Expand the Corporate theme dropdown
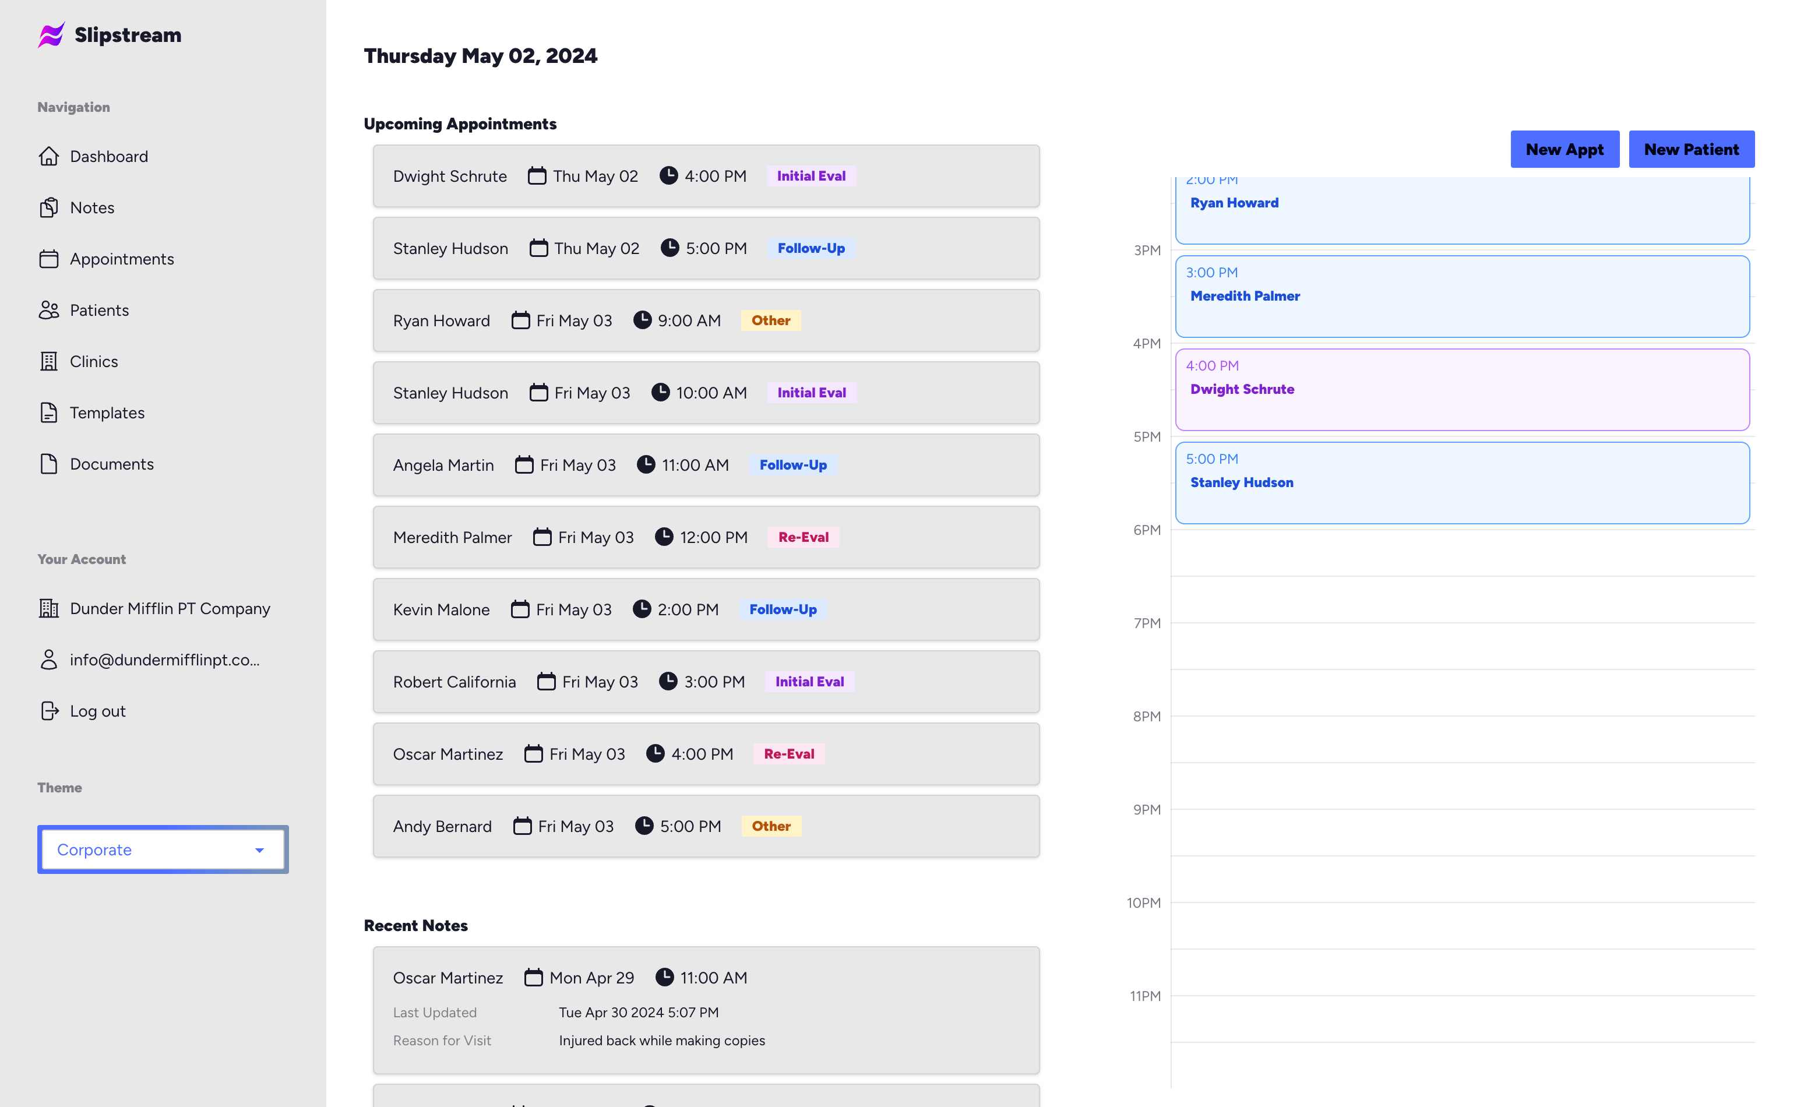1811x1107 pixels. [259, 849]
